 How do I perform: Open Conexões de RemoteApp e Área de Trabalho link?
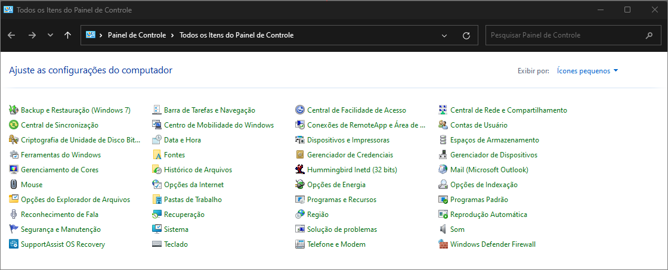tap(366, 125)
